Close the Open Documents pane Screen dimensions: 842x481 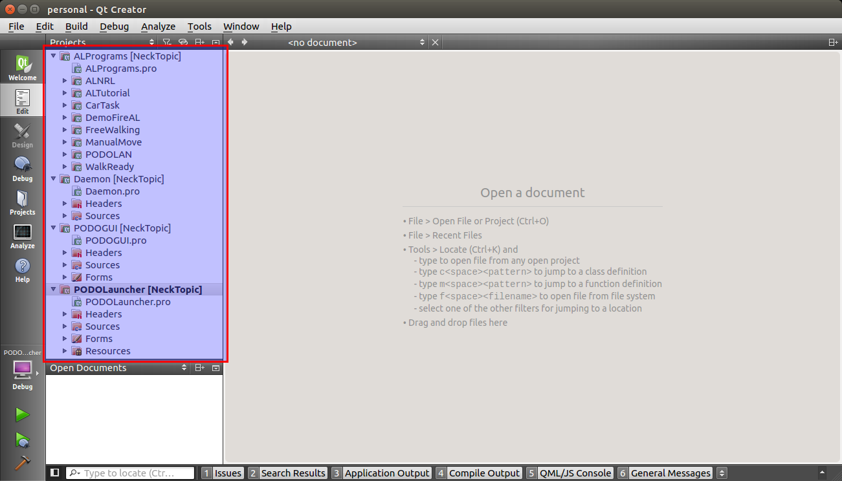pyautogui.click(x=216, y=368)
